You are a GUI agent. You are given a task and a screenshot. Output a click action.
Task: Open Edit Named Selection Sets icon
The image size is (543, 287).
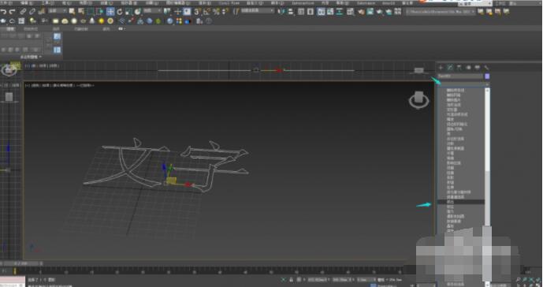(236, 12)
